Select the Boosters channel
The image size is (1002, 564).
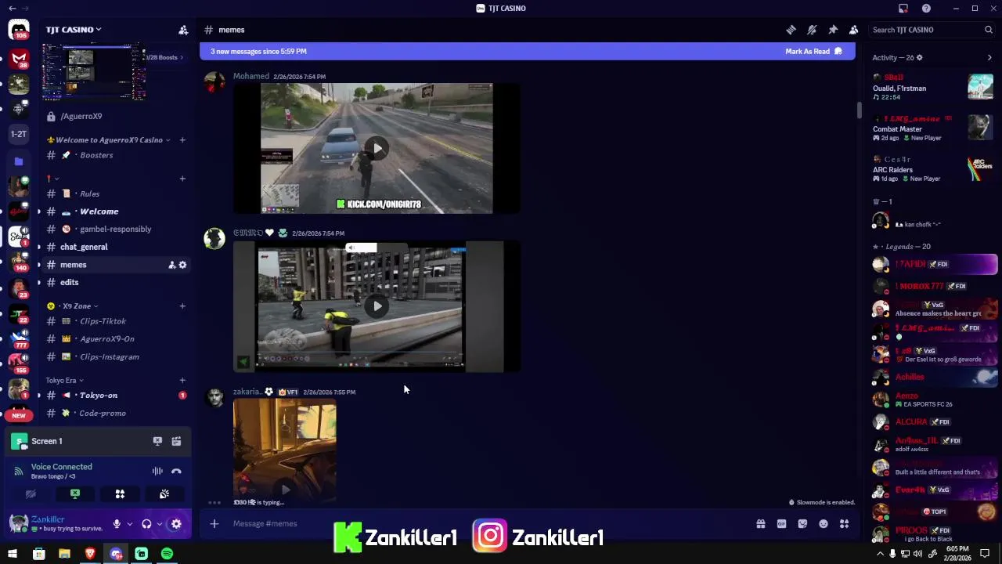coord(114,155)
